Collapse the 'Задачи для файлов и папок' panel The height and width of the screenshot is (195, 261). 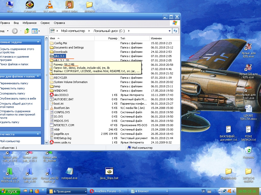coord(38,76)
